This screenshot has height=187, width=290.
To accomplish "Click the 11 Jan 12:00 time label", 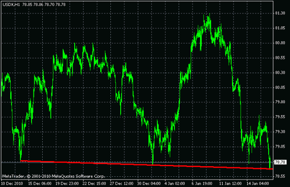I will 230,183.
